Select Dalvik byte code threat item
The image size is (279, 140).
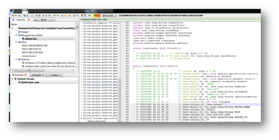pos(30,82)
